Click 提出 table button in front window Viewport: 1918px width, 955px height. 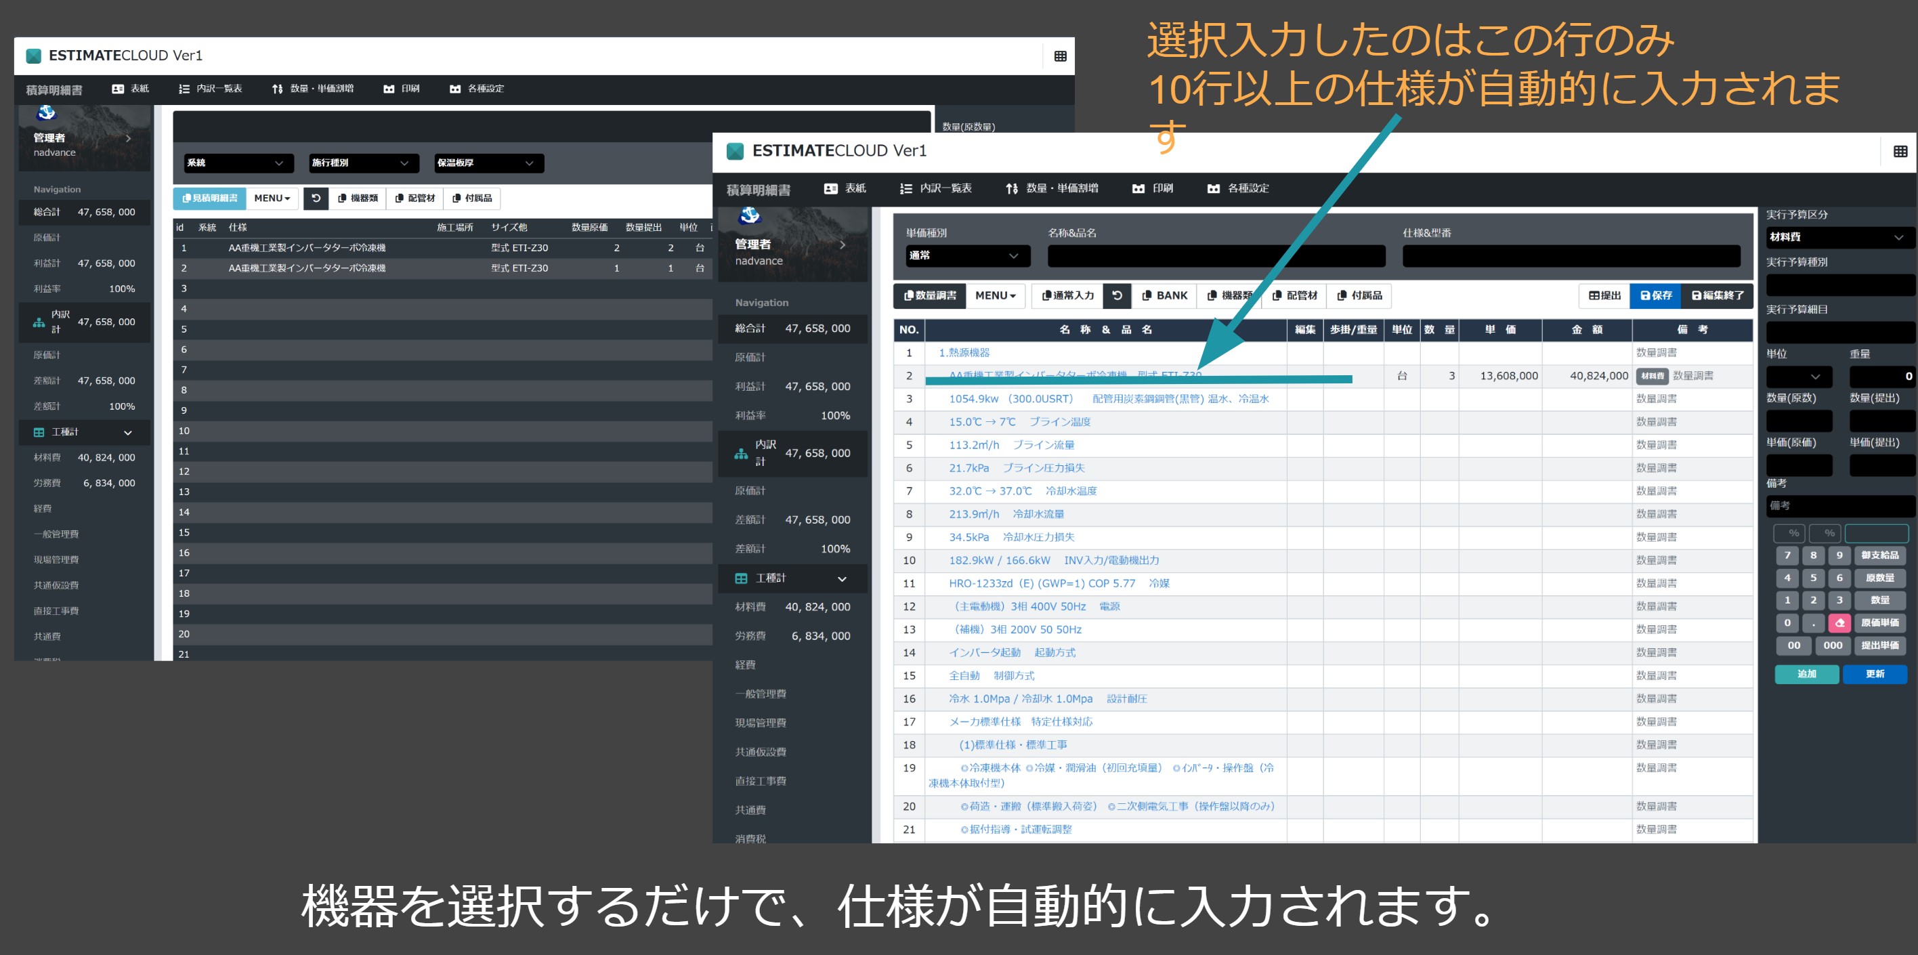pyautogui.click(x=1604, y=295)
